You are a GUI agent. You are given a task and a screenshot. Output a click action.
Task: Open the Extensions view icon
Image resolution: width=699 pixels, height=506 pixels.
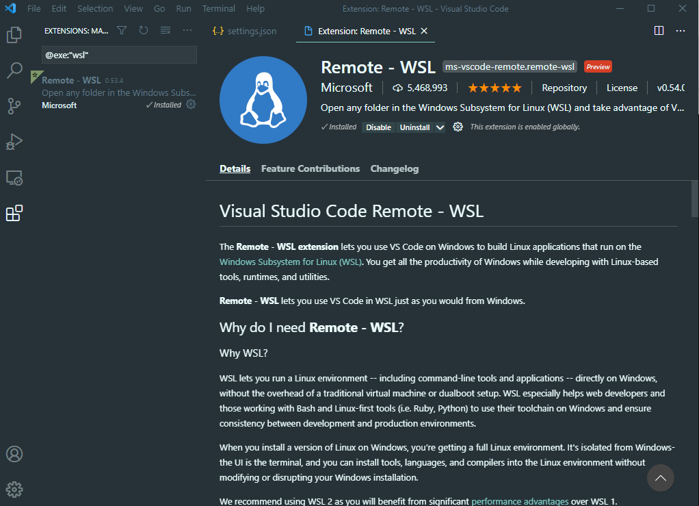[14, 214]
